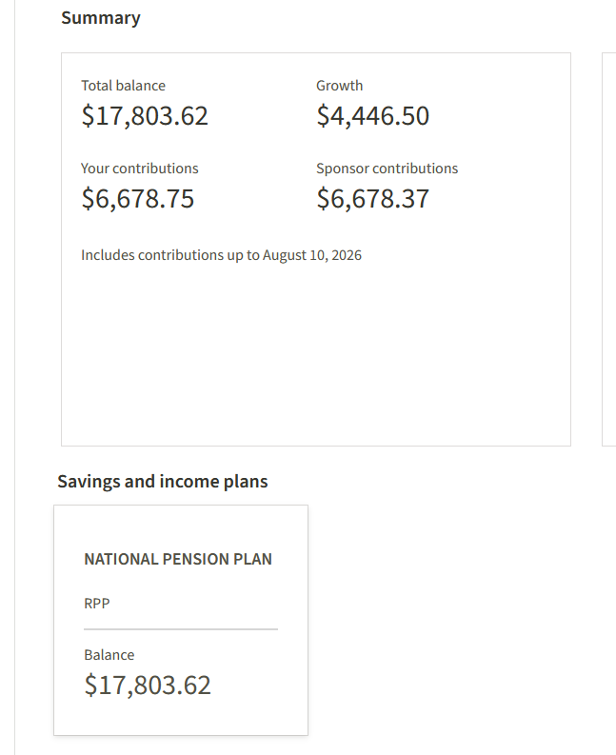Click the partially visible card beside Summary
Viewport: 616px width, 755px height.
pos(608,249)
